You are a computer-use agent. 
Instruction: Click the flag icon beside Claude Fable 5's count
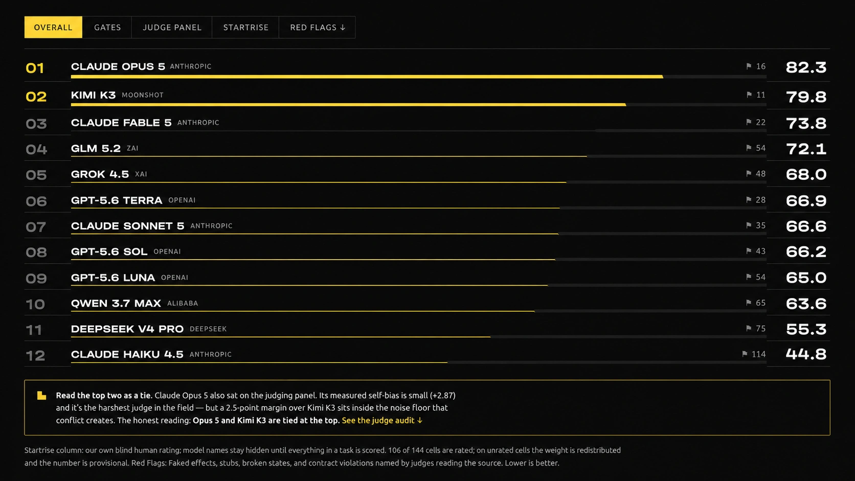[749, 123]
